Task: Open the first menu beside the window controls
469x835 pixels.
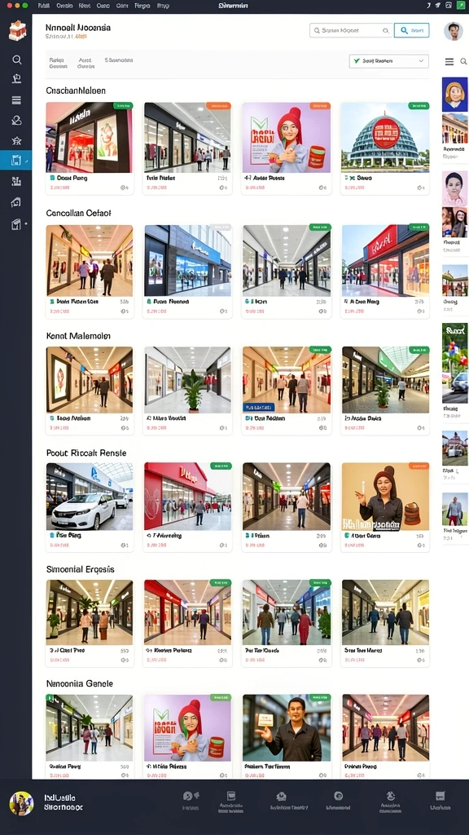Action: pos(44,6)
